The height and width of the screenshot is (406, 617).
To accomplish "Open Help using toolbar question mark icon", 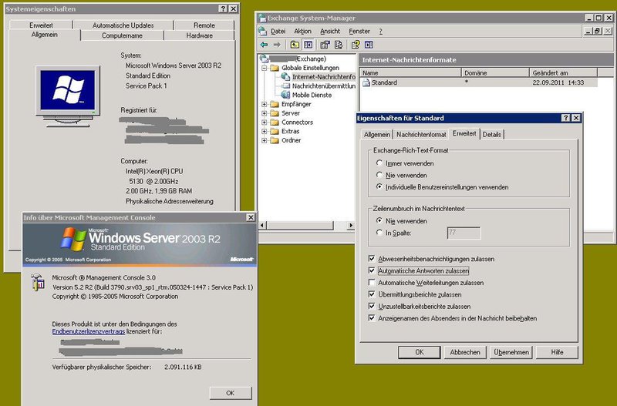I will coord(356,45).
